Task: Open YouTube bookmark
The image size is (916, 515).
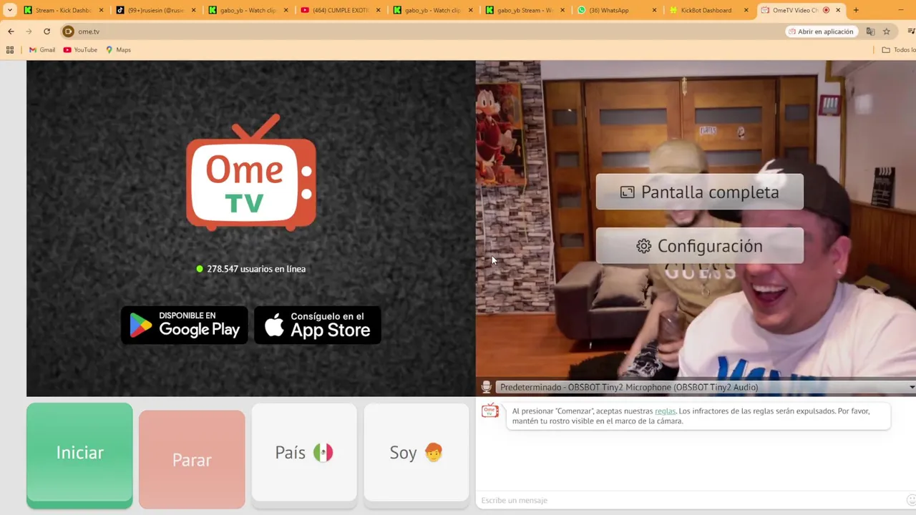Action: coord(80,50)
